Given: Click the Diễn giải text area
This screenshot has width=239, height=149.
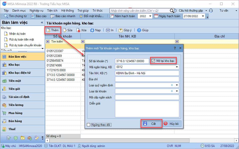Looking at the screenshot, I should click(x=147, y=109).
